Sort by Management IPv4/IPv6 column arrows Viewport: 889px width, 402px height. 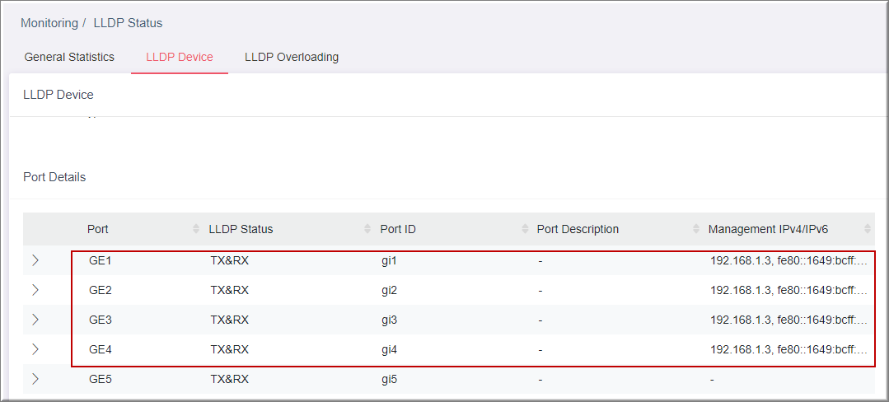point(868,229)
